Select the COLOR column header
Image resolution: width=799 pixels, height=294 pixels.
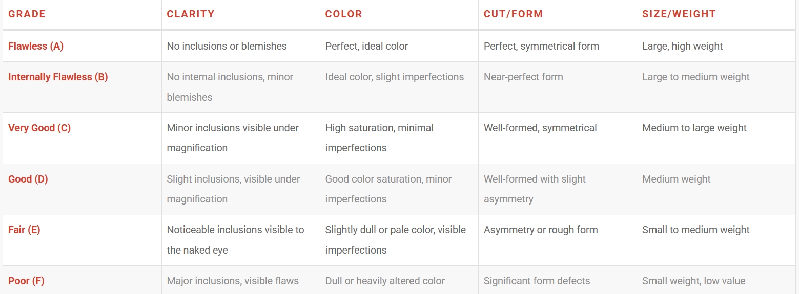(x=343, y=14)
